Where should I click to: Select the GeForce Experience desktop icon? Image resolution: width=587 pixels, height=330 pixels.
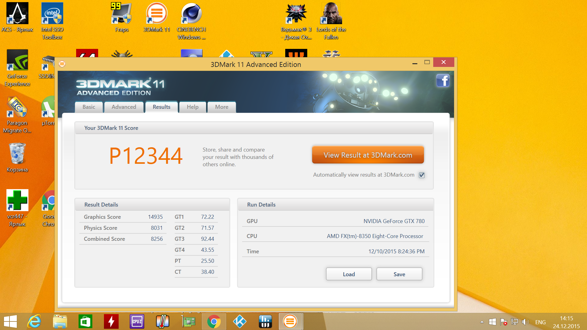pyautogui.click(x=17, y=68)
